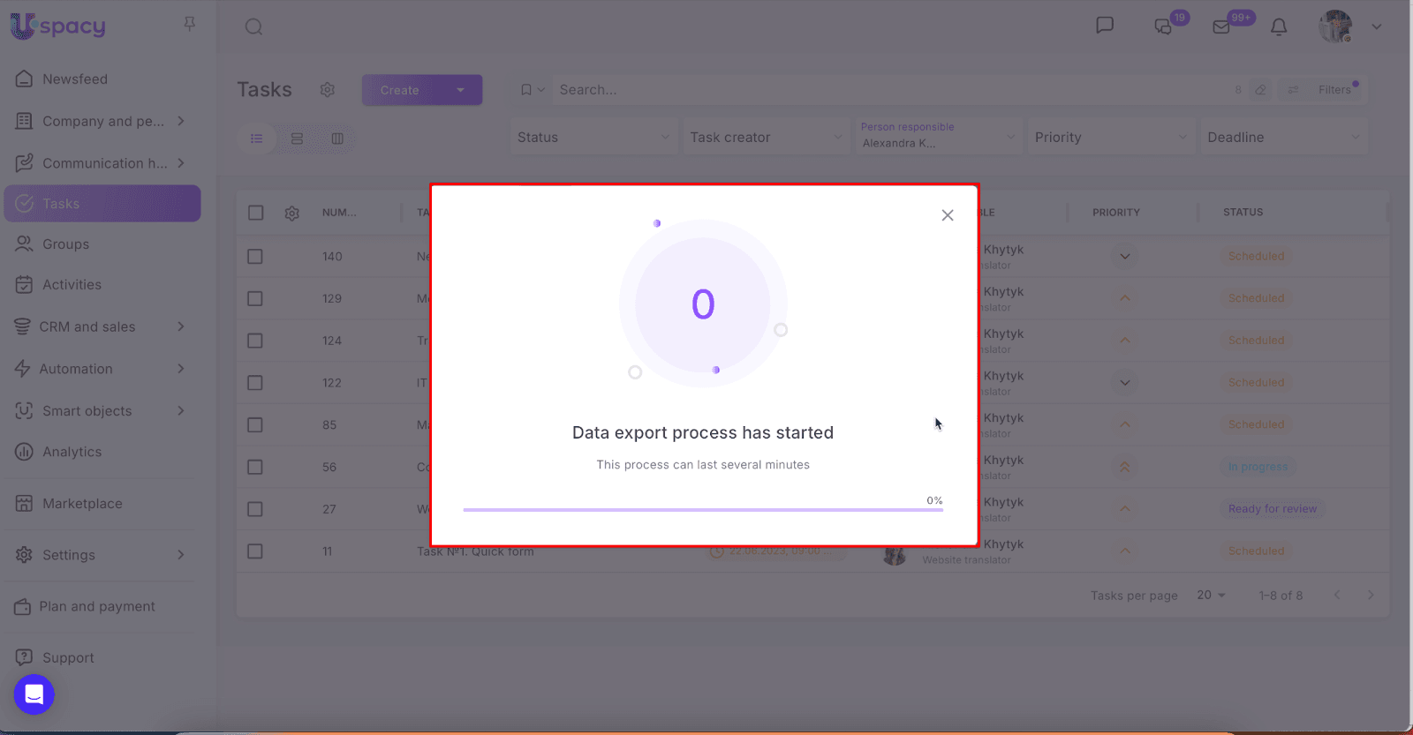Open the notifications bell

click(x=1279, y=26)
